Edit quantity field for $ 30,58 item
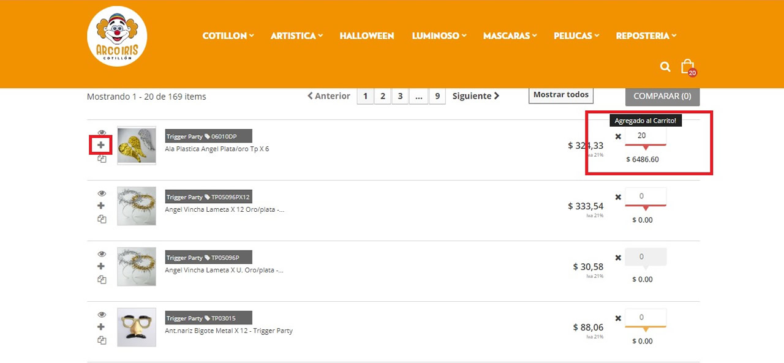The image size is (784, 363). [x=646, y=256]
